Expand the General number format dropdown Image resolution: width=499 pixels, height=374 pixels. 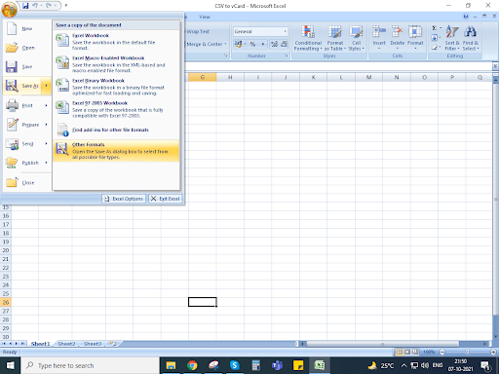[x=286, y=31]
